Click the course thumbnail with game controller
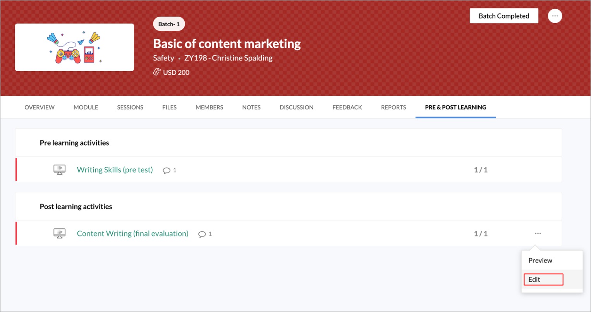The height and width of the screenshot is (312, 591). pyautogui.click(x=74, y=47)
